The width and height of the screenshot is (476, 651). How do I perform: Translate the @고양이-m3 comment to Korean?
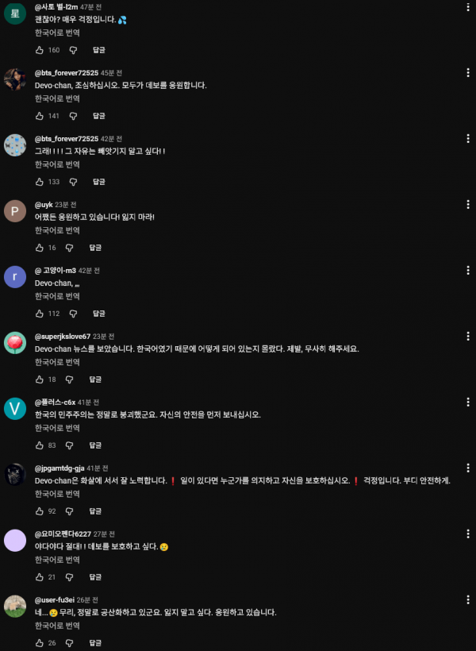[x=57, y=296]
